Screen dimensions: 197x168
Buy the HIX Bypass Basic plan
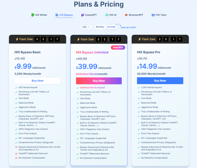pos(38,81)
